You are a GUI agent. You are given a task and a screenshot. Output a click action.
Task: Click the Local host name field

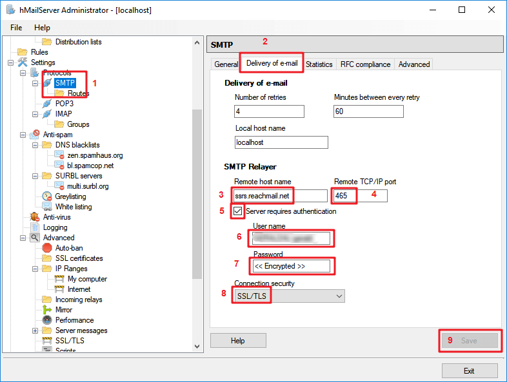coord(281,142)
